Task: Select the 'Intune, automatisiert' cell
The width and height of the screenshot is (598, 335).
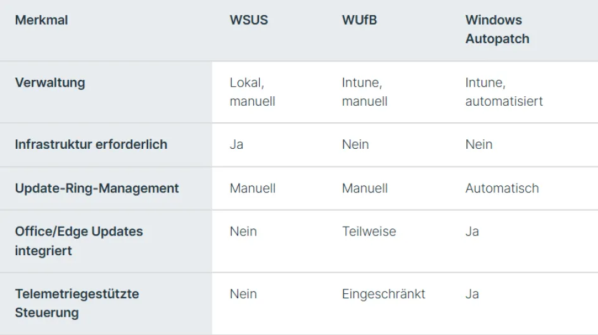Action: pyautogui.click(x=504, y=92)
